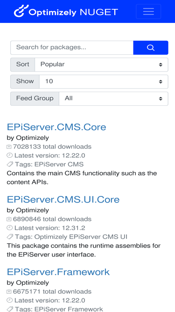Click the clock icon under EPiServer.Framework
The height and width of the screenshot is (312, 175).
9,300
